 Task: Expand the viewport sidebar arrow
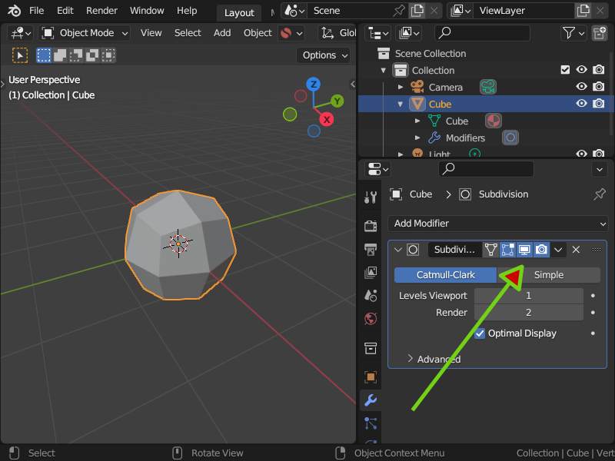pos(353,84)
